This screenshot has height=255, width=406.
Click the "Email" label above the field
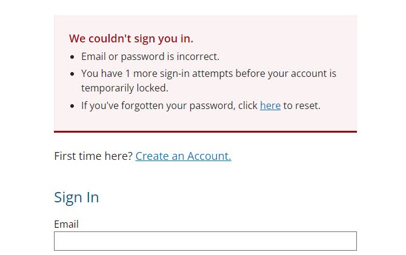point(66,224)
